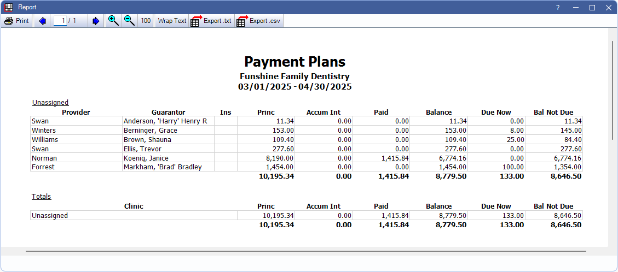Viewport: 618px width, 272px height.
Task: Open the help question mark button
Action: coord(558,8)
